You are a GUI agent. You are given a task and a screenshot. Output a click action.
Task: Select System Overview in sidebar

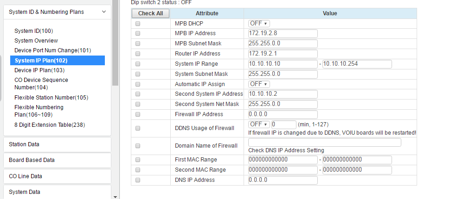[36, 41]
